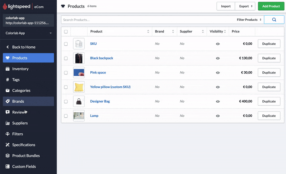This screenshot has height=174, width=286.
Task: Open the Yellow pillow (custom SKU) link
Action: (110, 87)
